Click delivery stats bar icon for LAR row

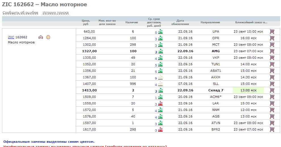coord(160,103)
